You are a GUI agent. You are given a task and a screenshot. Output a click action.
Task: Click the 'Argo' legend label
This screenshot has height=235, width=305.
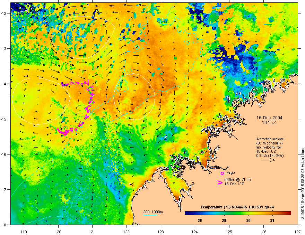[231, 172]
